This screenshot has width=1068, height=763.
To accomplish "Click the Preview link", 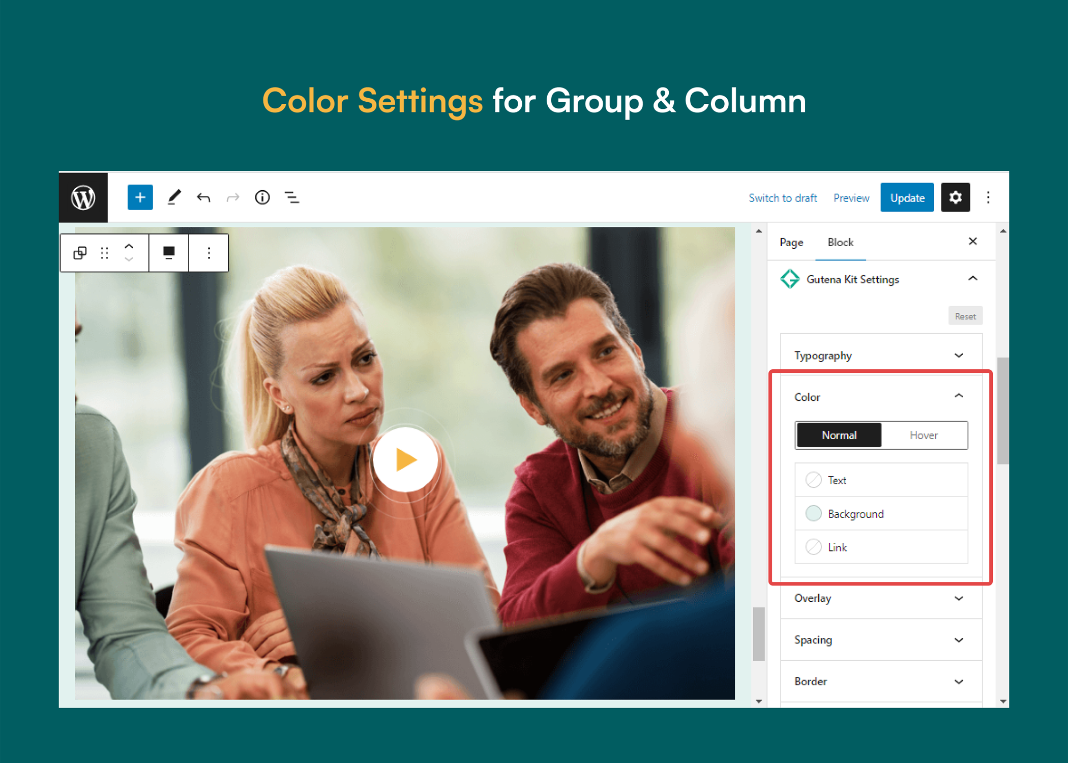I will coord(851,198).
